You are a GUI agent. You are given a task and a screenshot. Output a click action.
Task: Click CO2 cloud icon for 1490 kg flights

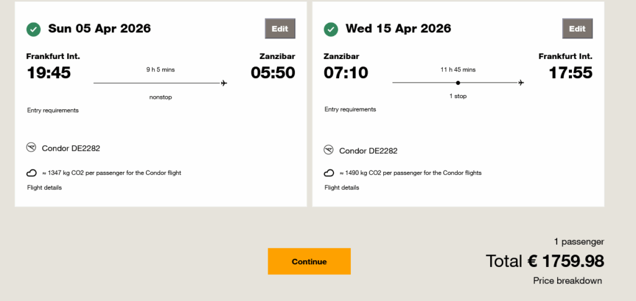[x=329, y=173]
